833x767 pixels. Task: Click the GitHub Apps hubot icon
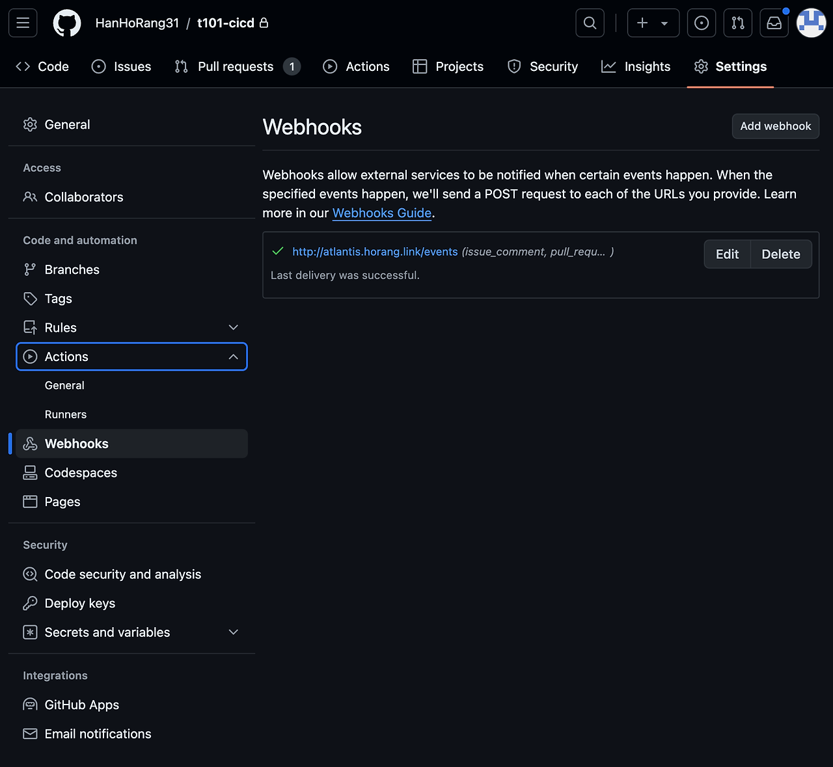(30, 705)
